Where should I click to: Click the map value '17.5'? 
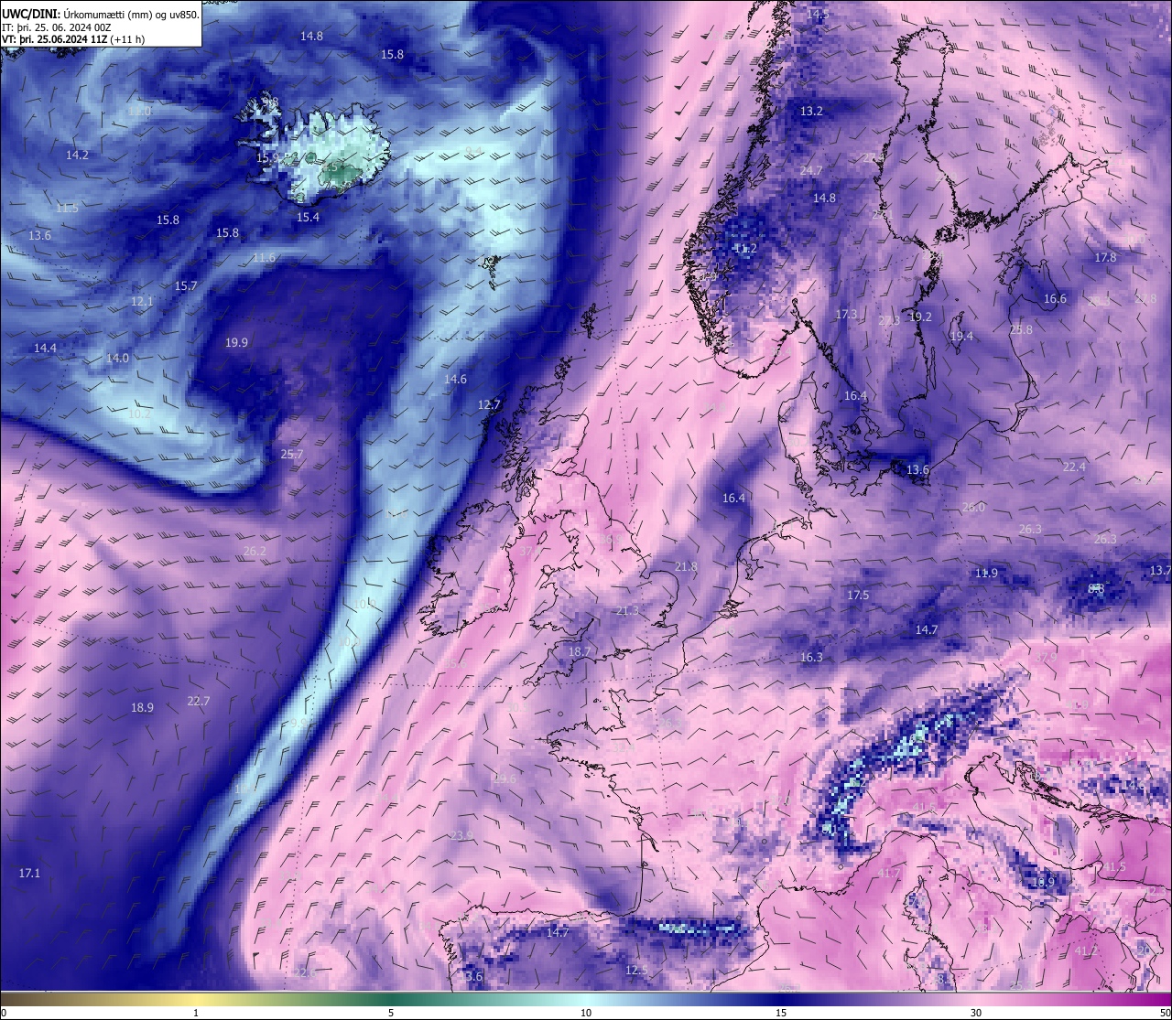point(858,596)
